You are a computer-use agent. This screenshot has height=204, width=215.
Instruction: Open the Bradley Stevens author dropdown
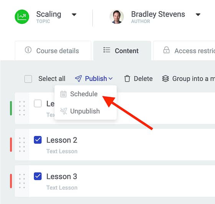[198, 15]
